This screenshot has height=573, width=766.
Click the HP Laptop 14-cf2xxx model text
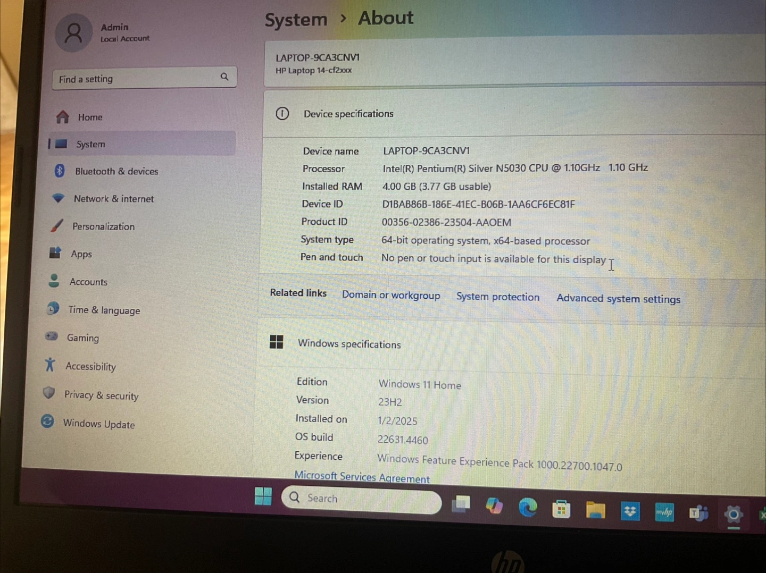313,70
